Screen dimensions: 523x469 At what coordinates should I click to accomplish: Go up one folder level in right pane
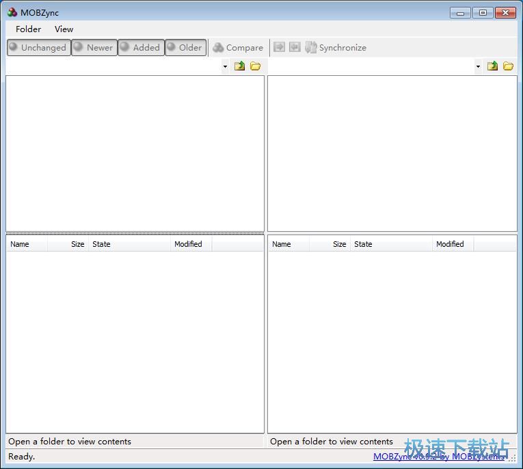(x=492, y=66)
